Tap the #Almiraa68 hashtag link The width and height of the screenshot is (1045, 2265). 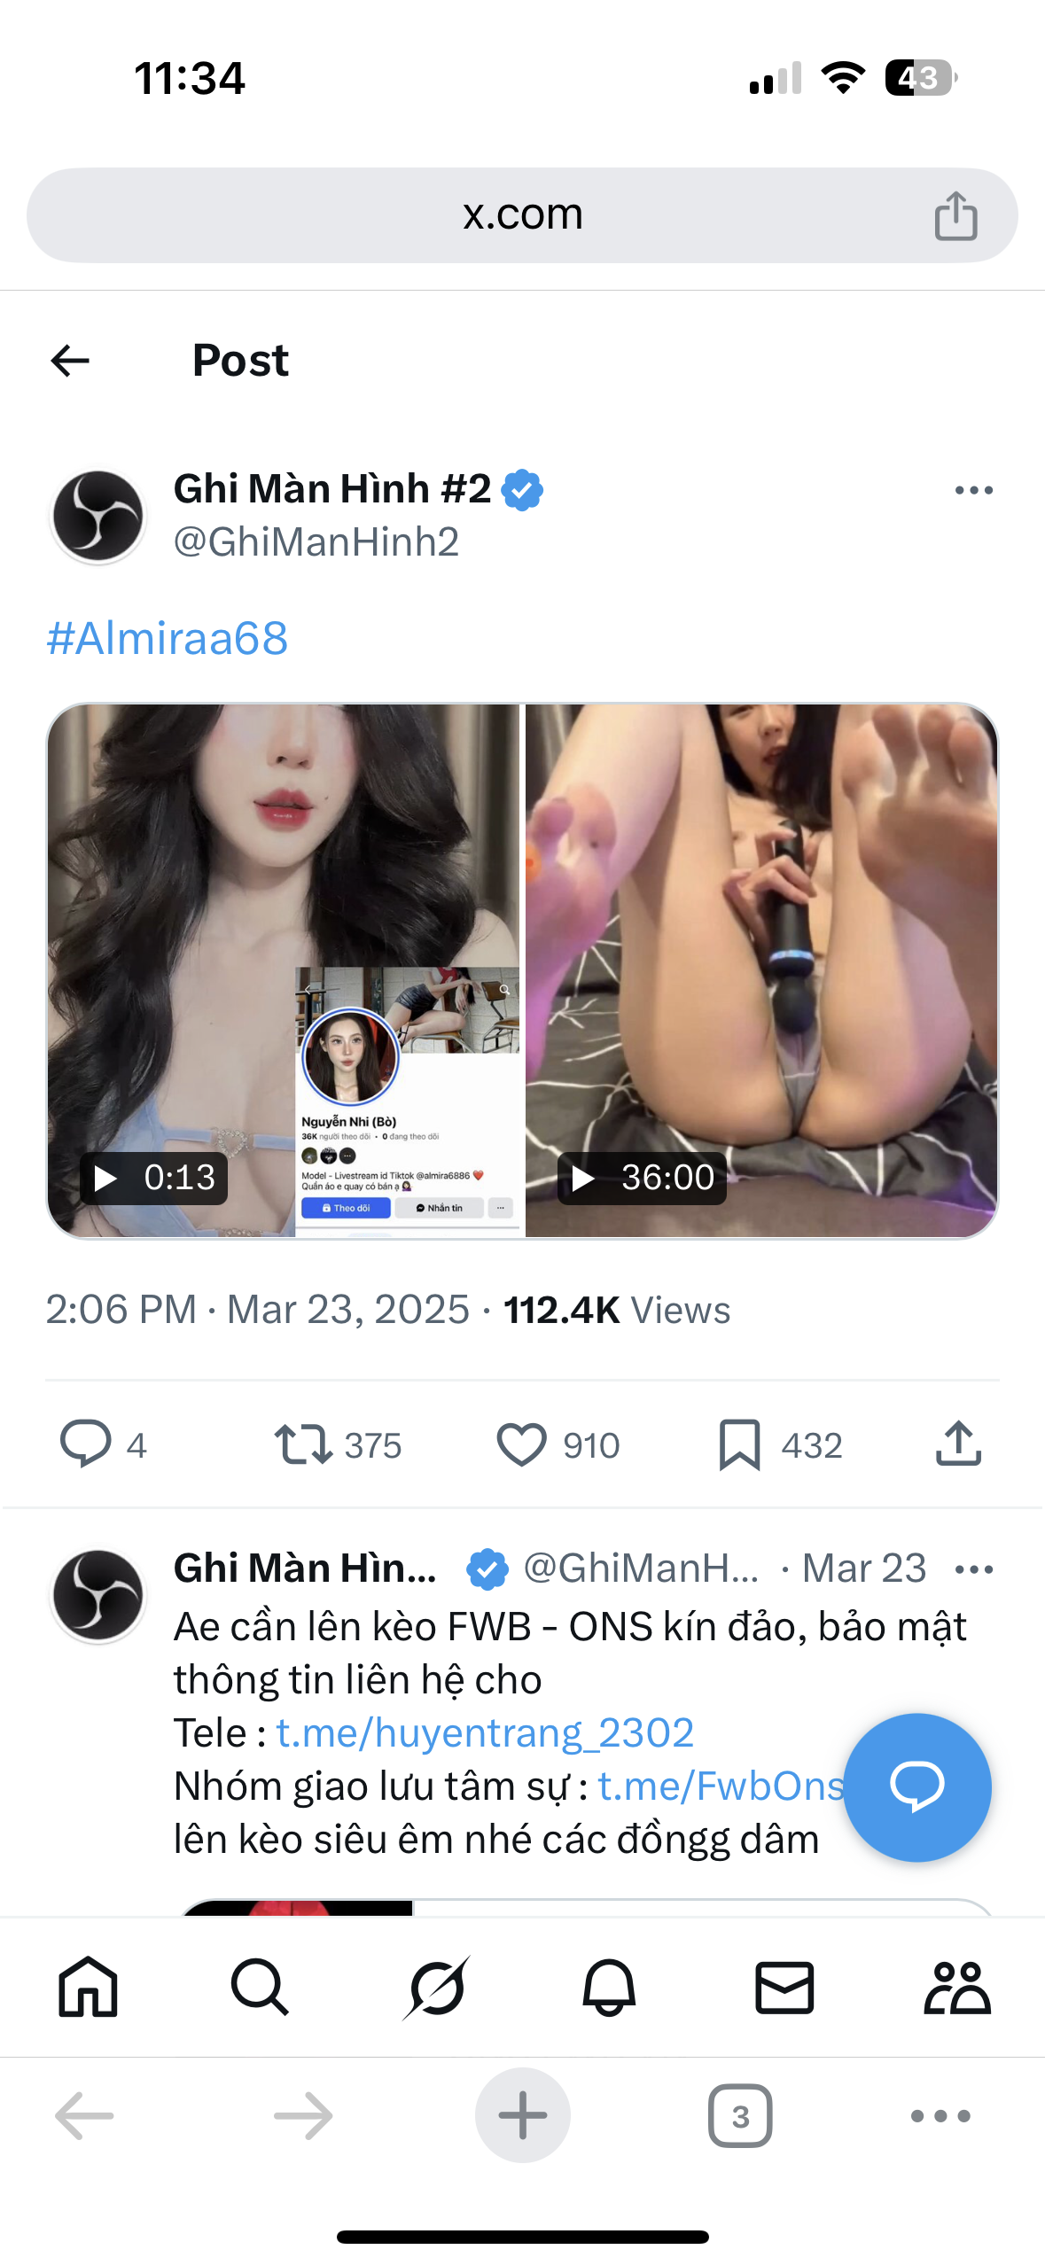(x=168, y=638)
